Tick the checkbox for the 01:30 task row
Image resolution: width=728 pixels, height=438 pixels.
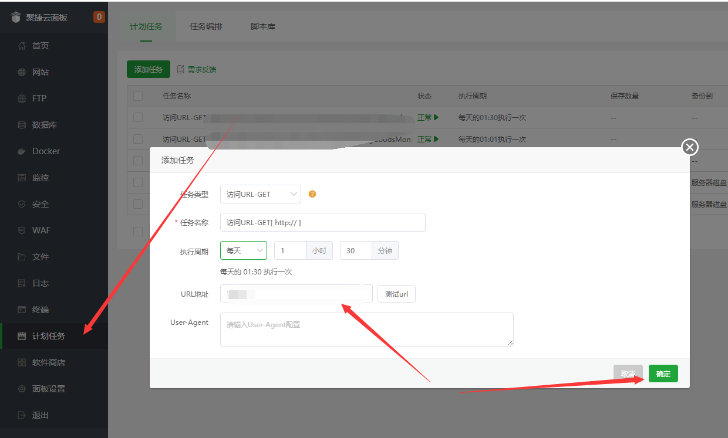coord(138,117)
